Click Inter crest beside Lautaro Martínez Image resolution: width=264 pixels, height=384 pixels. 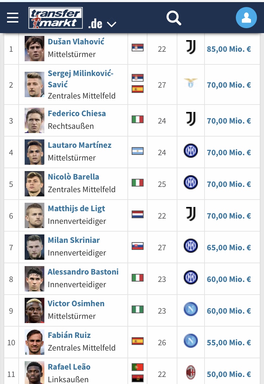[x=191, y=151]
